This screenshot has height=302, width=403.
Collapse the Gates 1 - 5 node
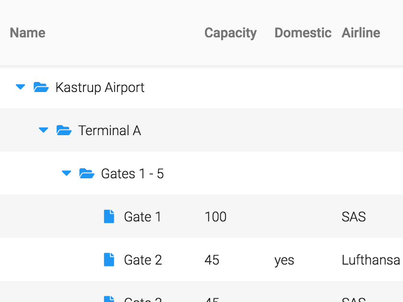66,174
